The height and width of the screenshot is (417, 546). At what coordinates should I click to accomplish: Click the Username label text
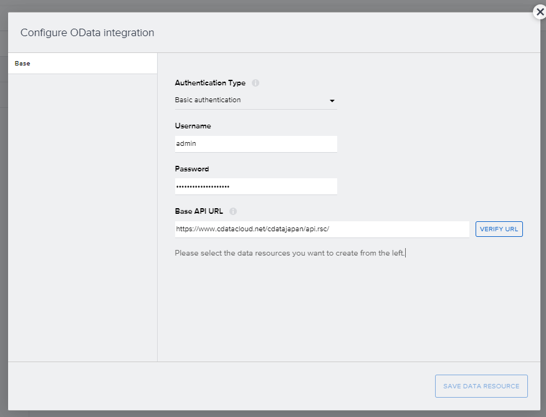193,126
